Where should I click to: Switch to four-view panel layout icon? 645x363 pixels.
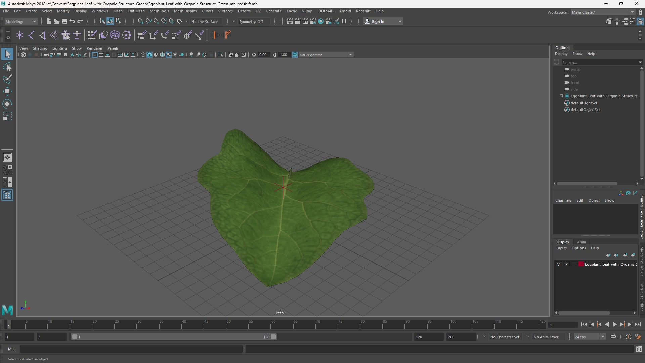[7, 170]
